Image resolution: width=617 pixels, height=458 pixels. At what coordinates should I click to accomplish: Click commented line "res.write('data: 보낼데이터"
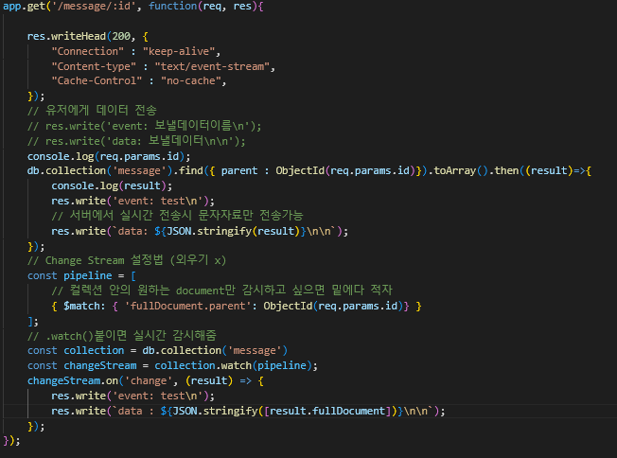click(x=136, y=141)
